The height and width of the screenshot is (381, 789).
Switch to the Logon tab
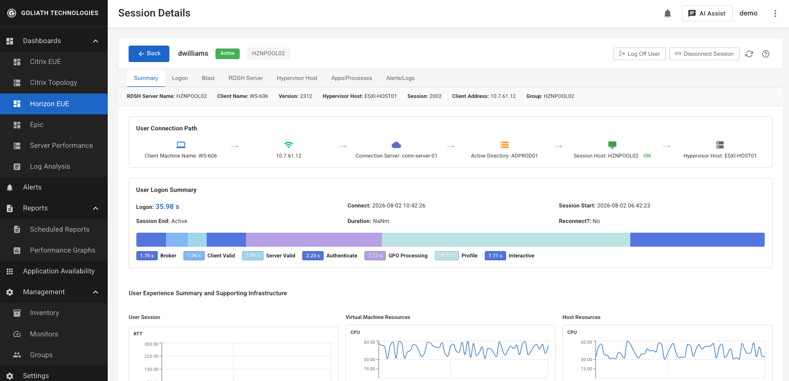pyautogui.click(x=180, y=78)
